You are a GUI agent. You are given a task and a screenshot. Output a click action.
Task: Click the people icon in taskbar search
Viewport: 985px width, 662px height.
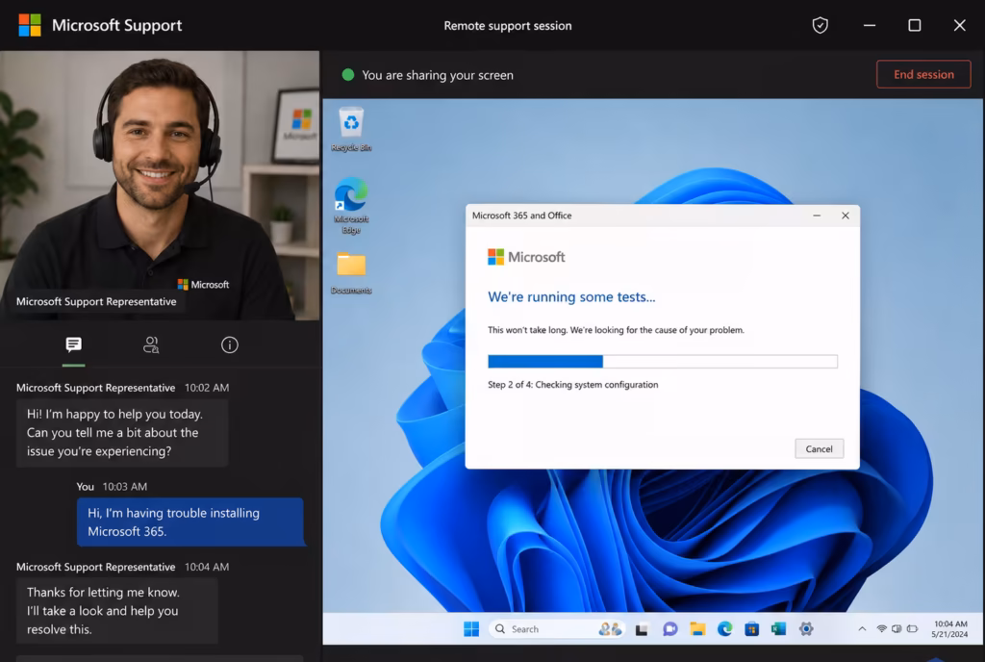(609, 628)
